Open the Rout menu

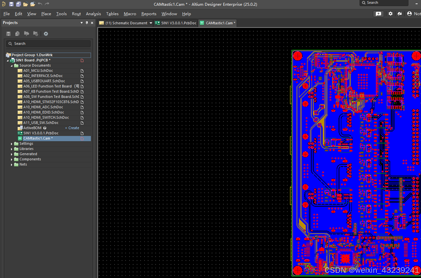(x=76, y=14)
